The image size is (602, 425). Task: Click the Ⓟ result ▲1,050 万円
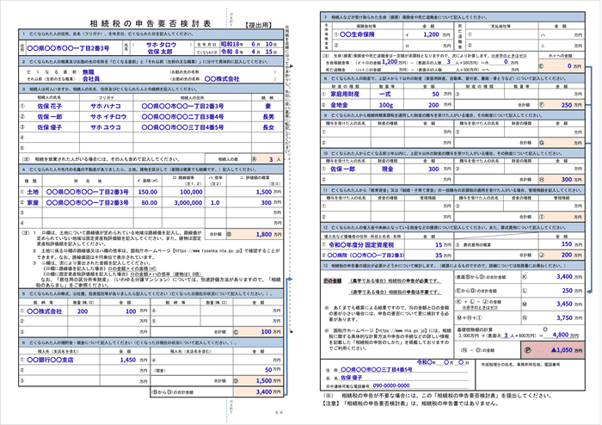(553, 350)
